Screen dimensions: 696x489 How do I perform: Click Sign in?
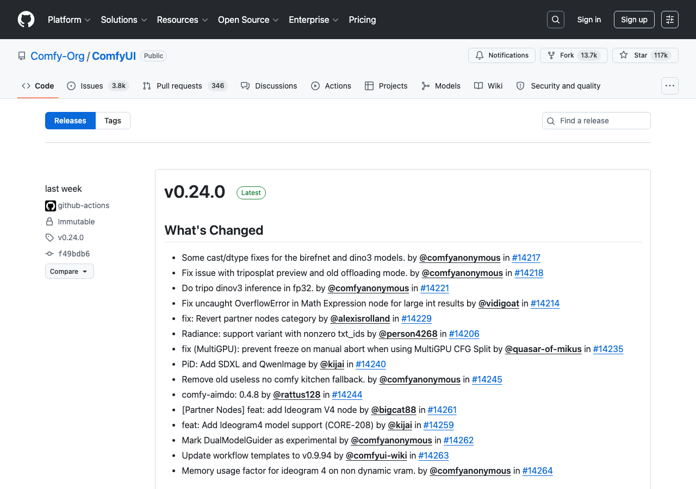[x=589, y=20]
